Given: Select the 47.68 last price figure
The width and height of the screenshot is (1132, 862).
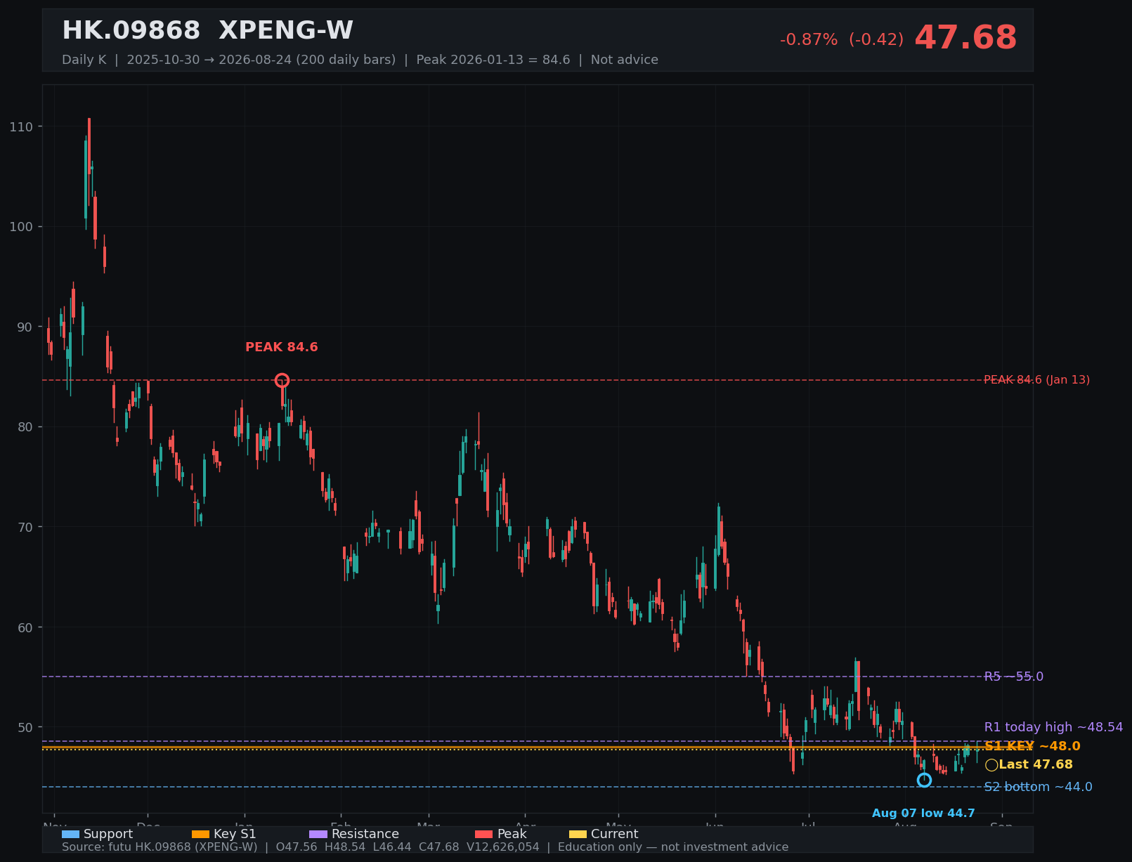Looking at the screenshot, I should pyautogui.click(x=965, y=38).
